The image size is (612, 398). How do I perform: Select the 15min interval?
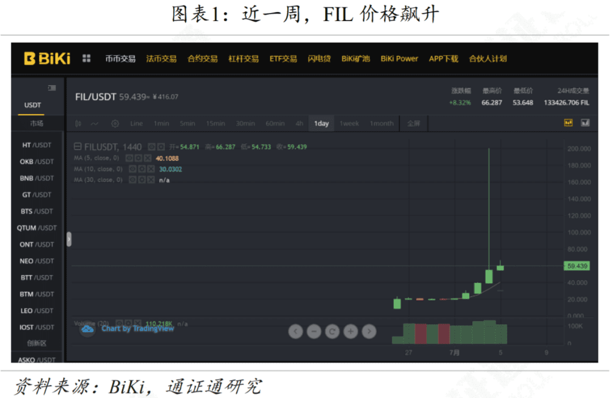pyautogui.click(x=215, y=123)
